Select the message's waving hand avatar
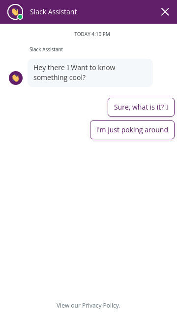Screen dimensions: 177x316 click(16, 78)
